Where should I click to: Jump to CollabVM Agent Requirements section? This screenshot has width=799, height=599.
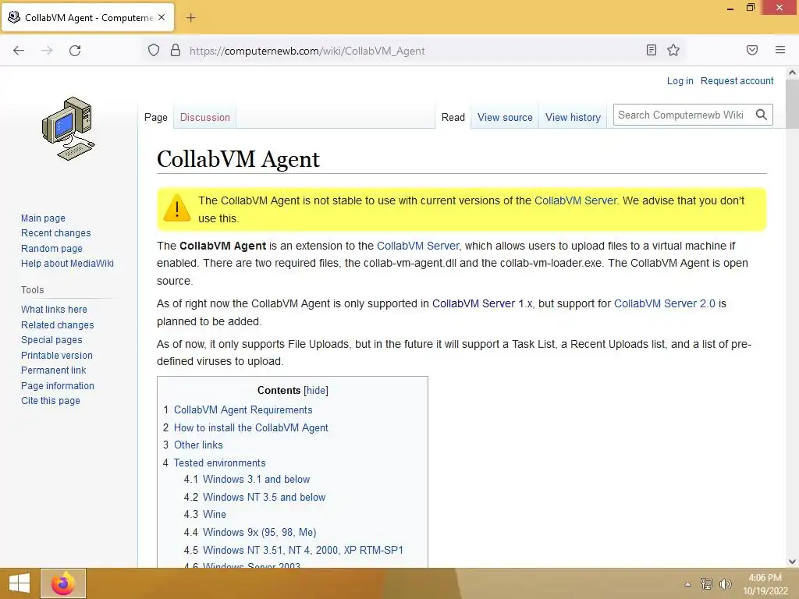[243, 410]
